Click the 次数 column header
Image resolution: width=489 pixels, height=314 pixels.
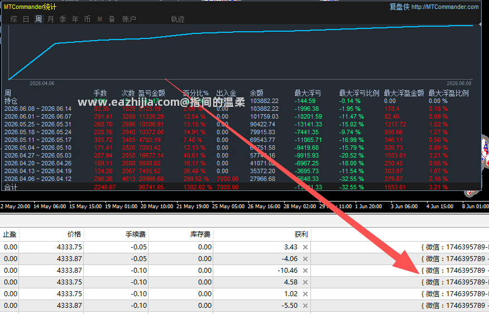[x=128, y=93]
